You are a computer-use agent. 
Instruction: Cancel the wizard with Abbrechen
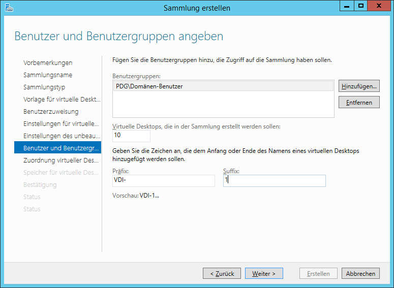point(360,273)
